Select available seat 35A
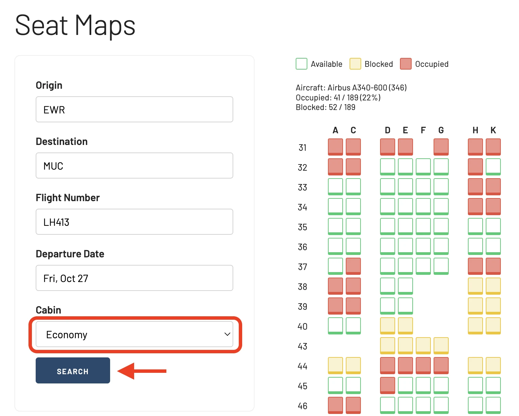 [335, 227]
